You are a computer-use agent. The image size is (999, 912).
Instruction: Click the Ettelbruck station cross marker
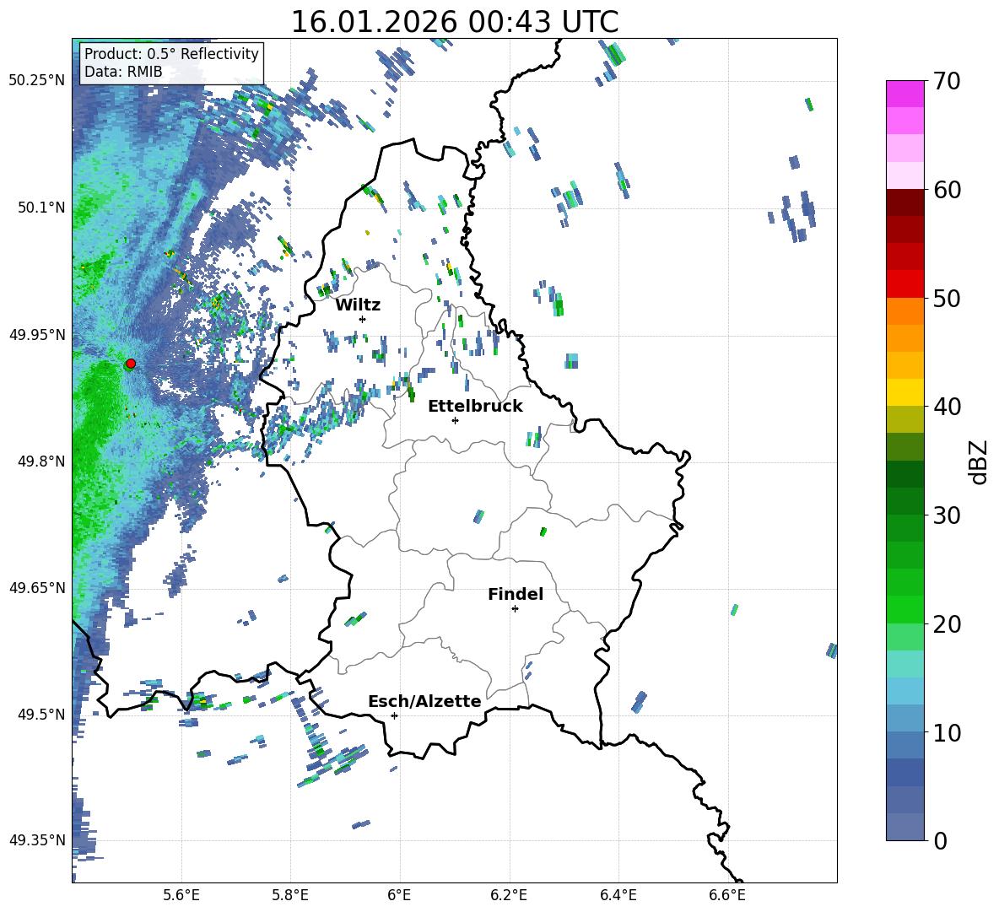(x=455, y=420)
